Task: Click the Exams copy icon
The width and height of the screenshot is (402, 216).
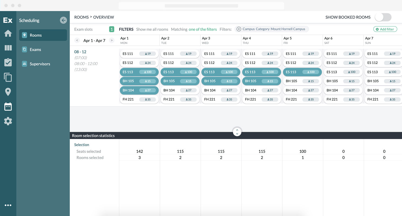Action: [24, 49]
